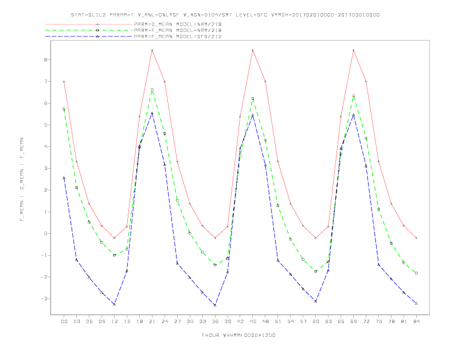Viewport: 454px width, 350px height.
Task: Click the y-axis tick label -3
Action: pyautogui.click(x=44, y=299)
